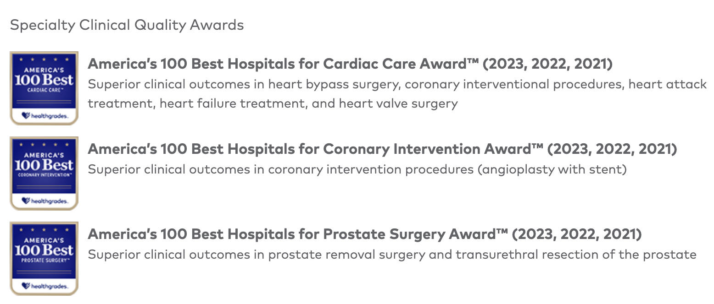The image size is (714, 304).
Task: Click the stars row on Cardiac Care badge
Action: (44, 60)
